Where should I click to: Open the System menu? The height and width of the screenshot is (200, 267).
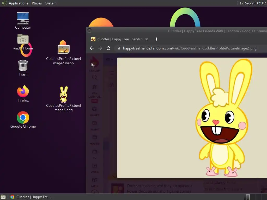click(51, 3)
